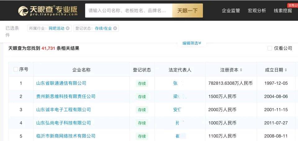Open 山东诚丰电子工程有限公司 company page
Image resolution: width=298 pixels, height=141 pixels.
(63, 109)
